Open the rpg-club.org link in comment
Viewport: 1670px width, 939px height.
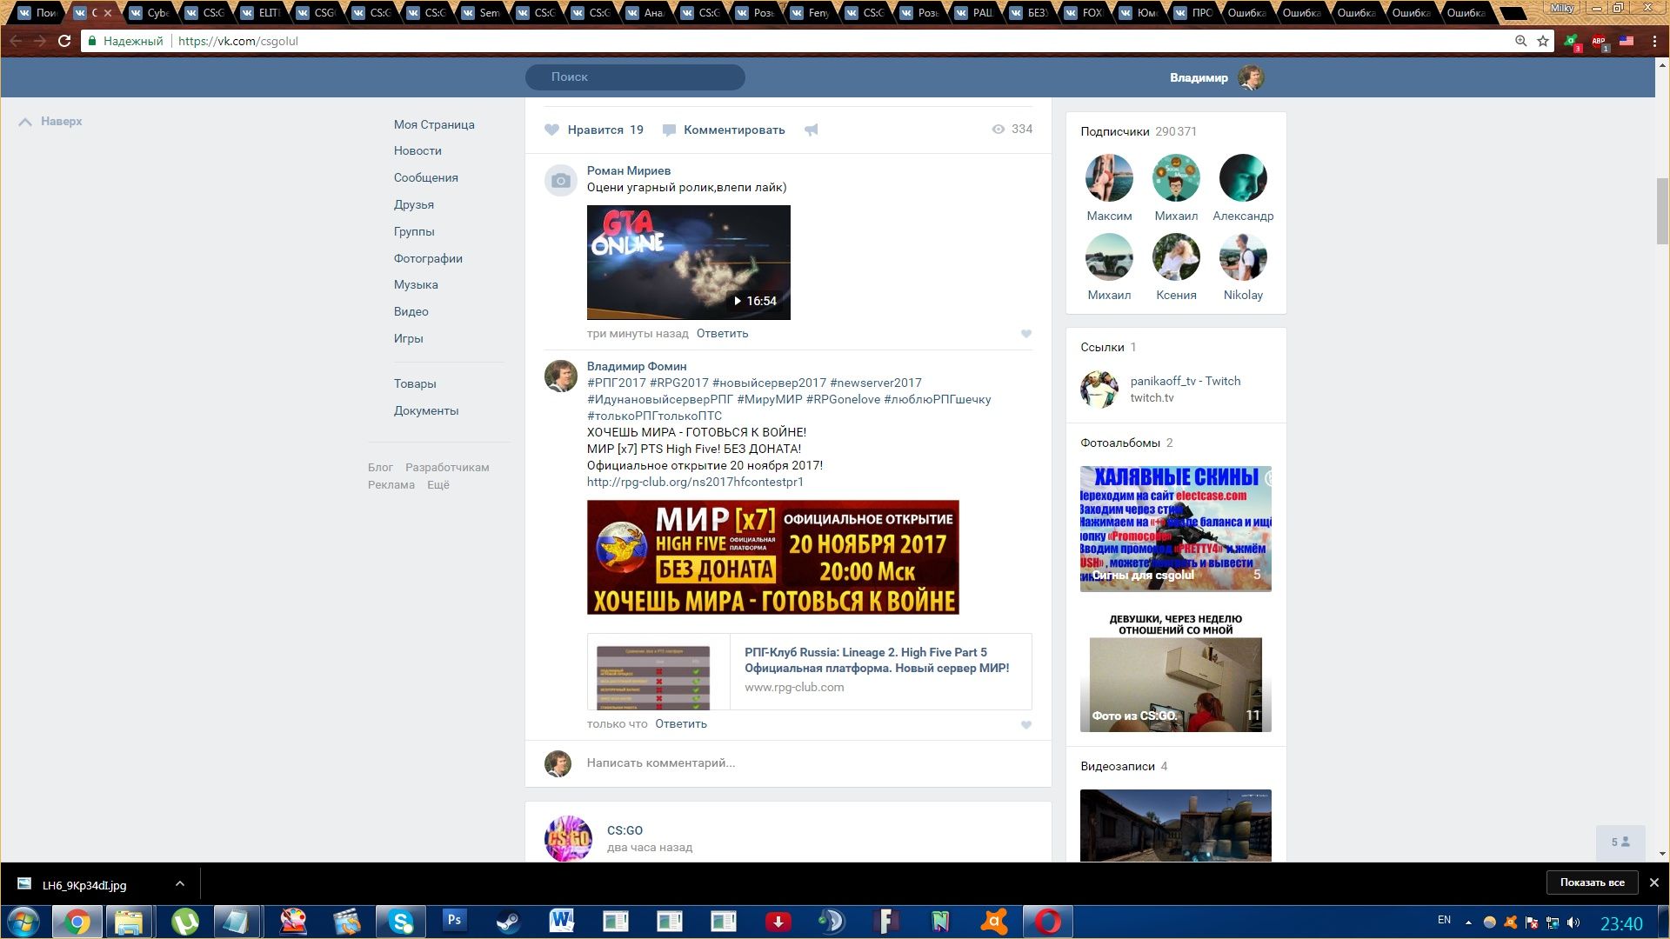click(695, 482)
